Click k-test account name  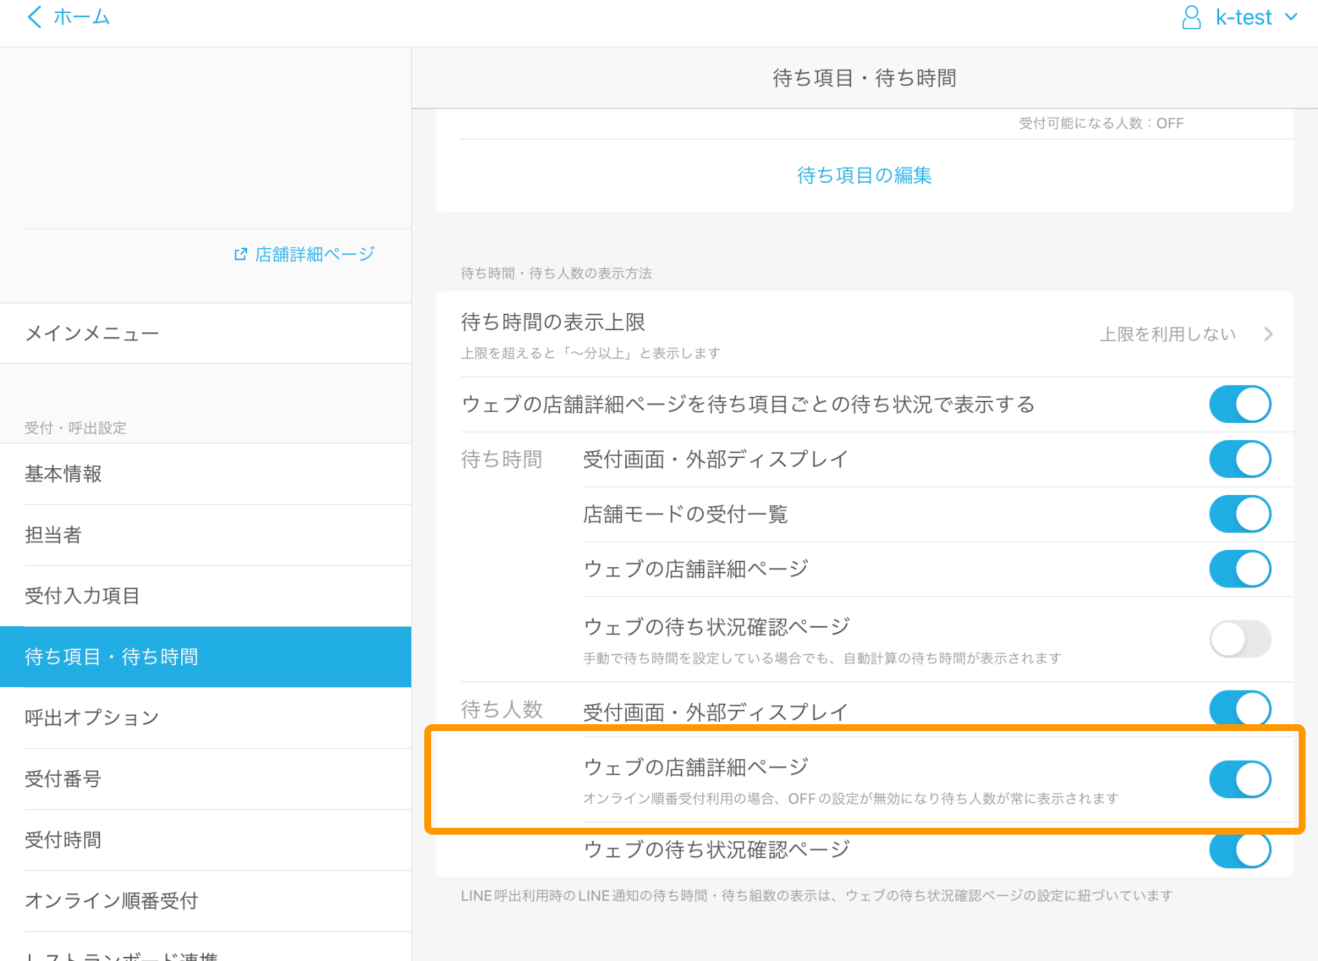(1243, 17)
